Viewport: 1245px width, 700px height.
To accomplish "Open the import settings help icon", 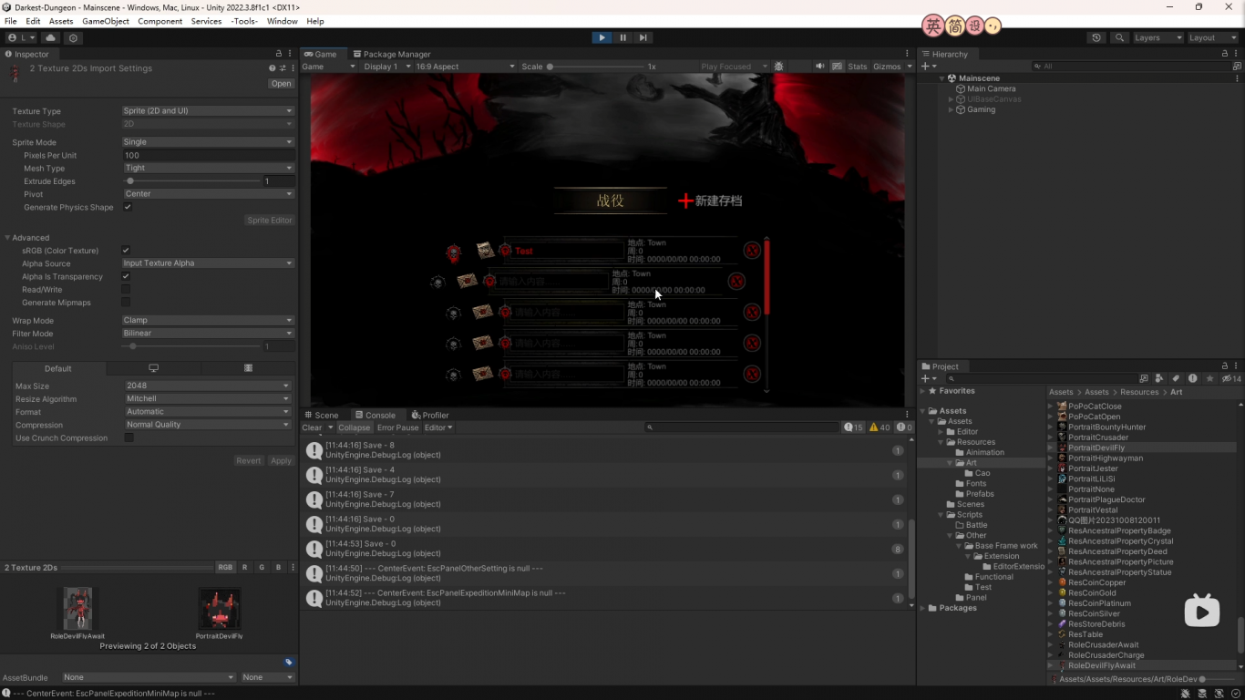I will tap(272, 68).
